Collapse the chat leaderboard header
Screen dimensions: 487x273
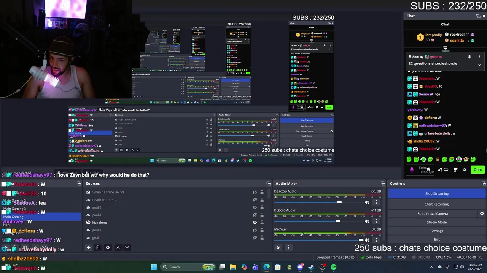[x=445, y=48]
